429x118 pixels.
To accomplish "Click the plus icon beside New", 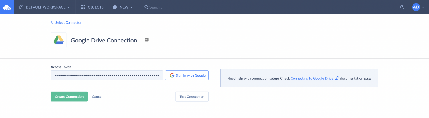I will [115, 7].
